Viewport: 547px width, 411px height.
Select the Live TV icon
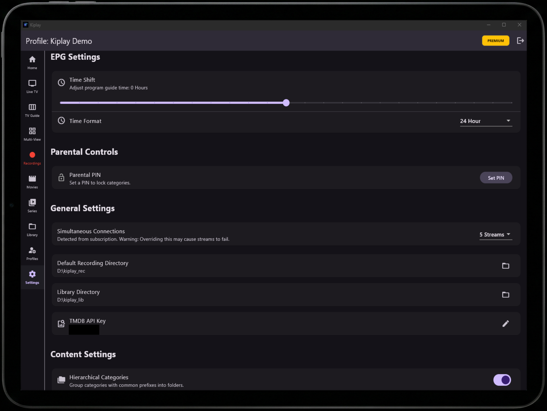tap(32, 86)
